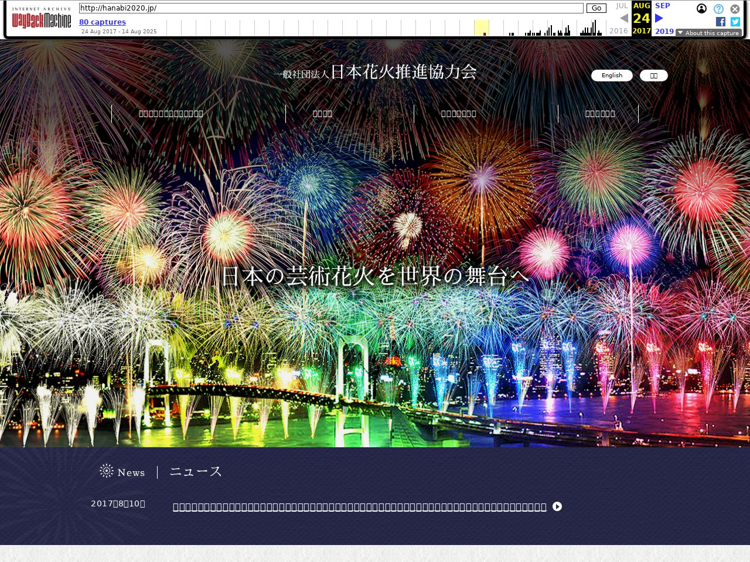Click the white language pill next to English

tap(654, 76)
